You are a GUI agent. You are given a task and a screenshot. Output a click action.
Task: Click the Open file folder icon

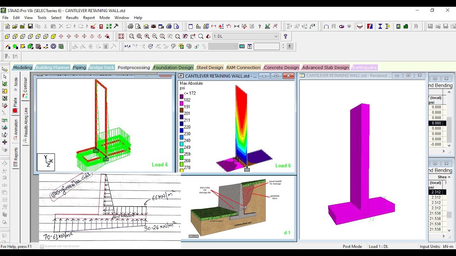pyautogui.click(x=15, y=26)
